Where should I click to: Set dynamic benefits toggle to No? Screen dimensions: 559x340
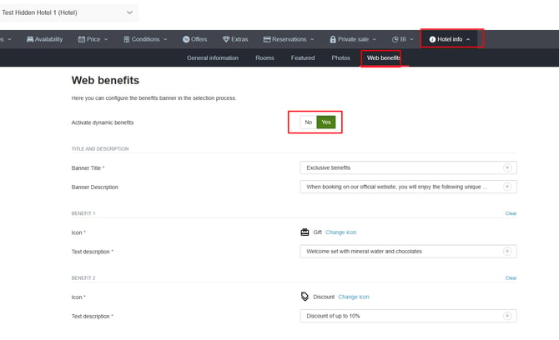coord(309,122)
